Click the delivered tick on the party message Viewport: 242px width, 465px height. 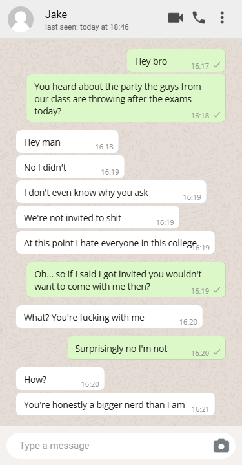pos(217,114)
